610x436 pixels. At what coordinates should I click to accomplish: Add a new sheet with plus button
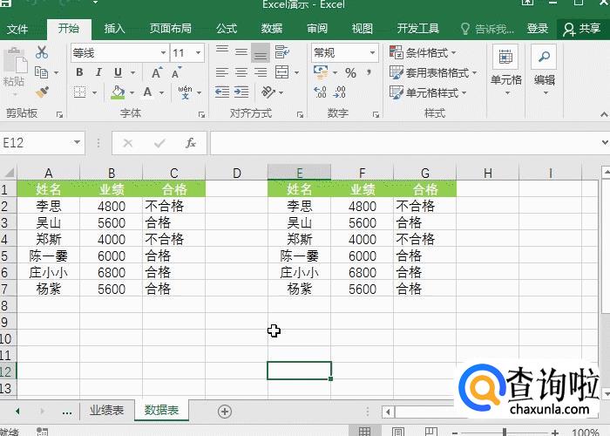[x=225, y=411]
